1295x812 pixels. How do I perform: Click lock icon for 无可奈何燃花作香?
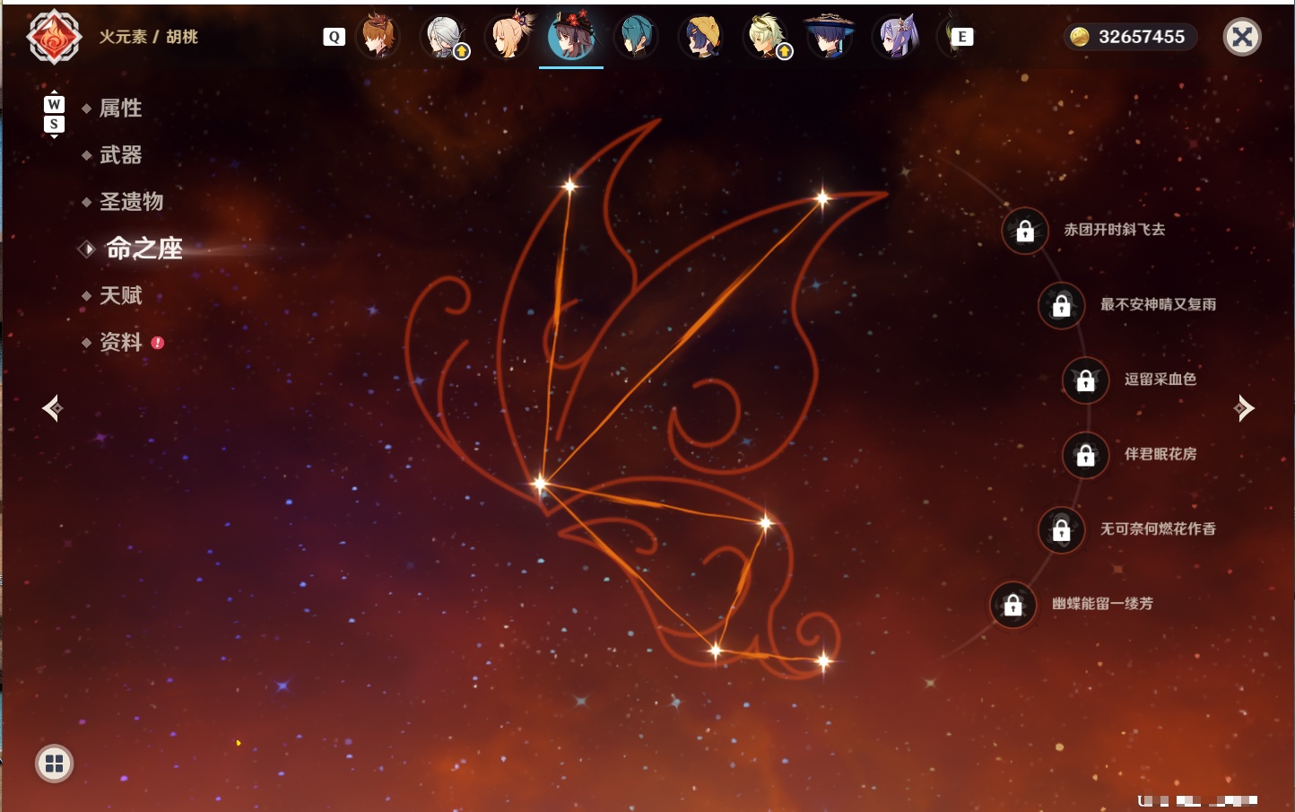point(1061,530)
